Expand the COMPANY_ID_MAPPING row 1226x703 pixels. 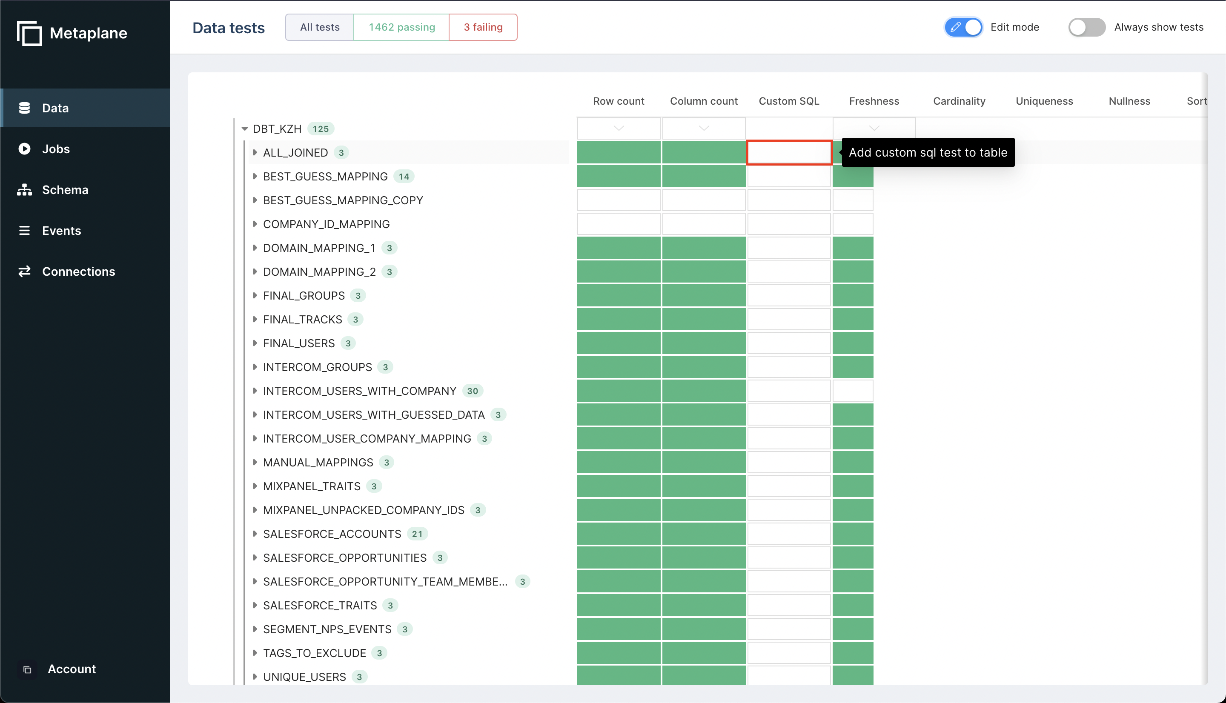point(255,224)
